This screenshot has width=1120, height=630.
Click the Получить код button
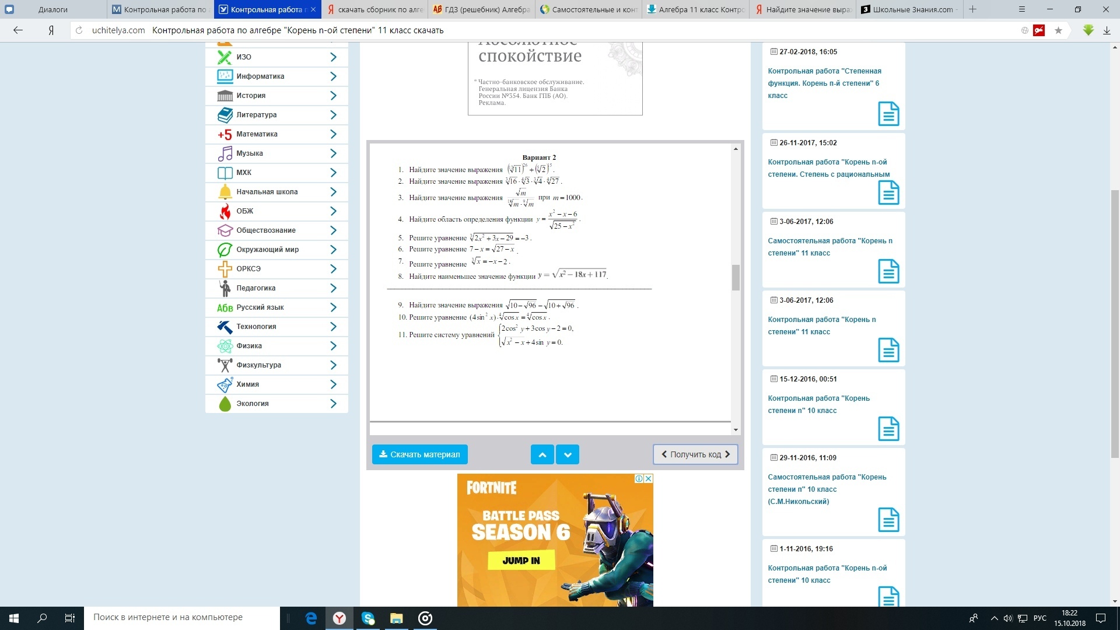695,454
